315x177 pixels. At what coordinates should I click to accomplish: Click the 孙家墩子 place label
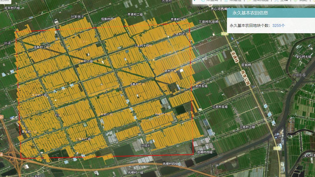[x=77, y=17]
